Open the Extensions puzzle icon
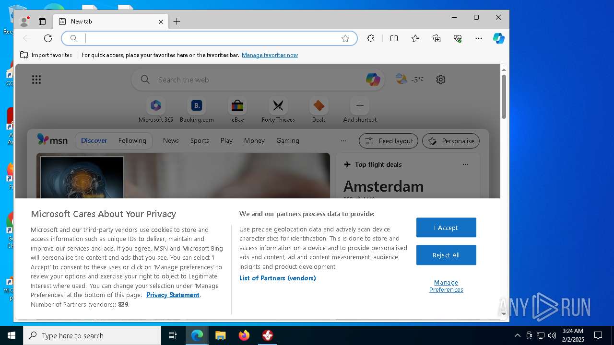Viewport: 614px width, 345px height. point(371,38)
